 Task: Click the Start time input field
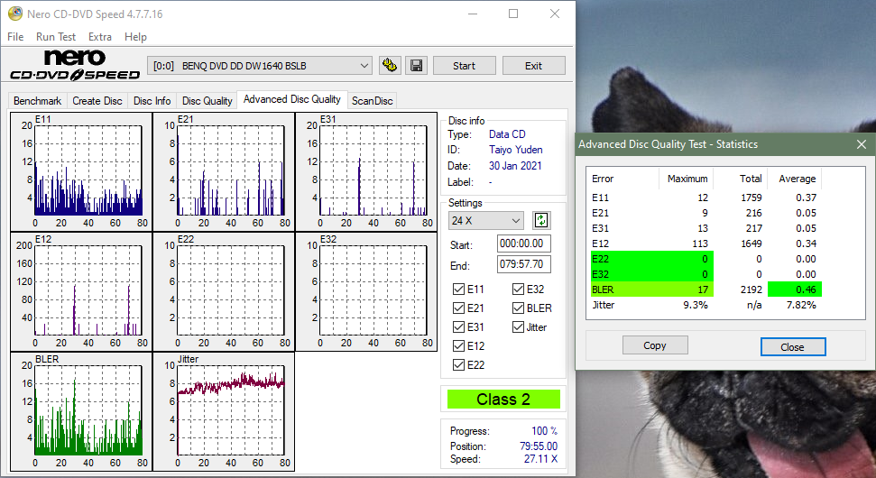[523, 244]
